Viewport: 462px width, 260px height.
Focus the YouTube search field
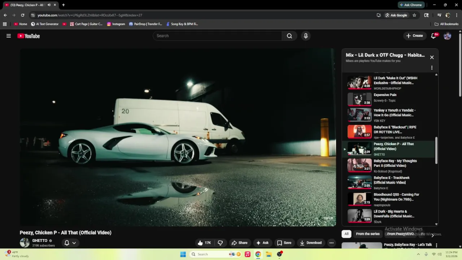click(218, 36)
